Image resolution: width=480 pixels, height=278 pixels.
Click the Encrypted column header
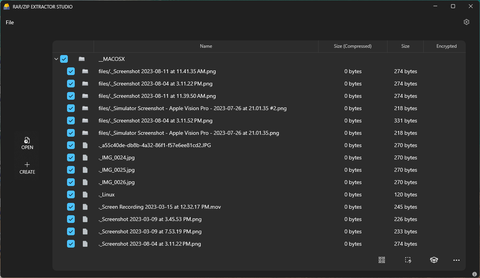(446, 46)
